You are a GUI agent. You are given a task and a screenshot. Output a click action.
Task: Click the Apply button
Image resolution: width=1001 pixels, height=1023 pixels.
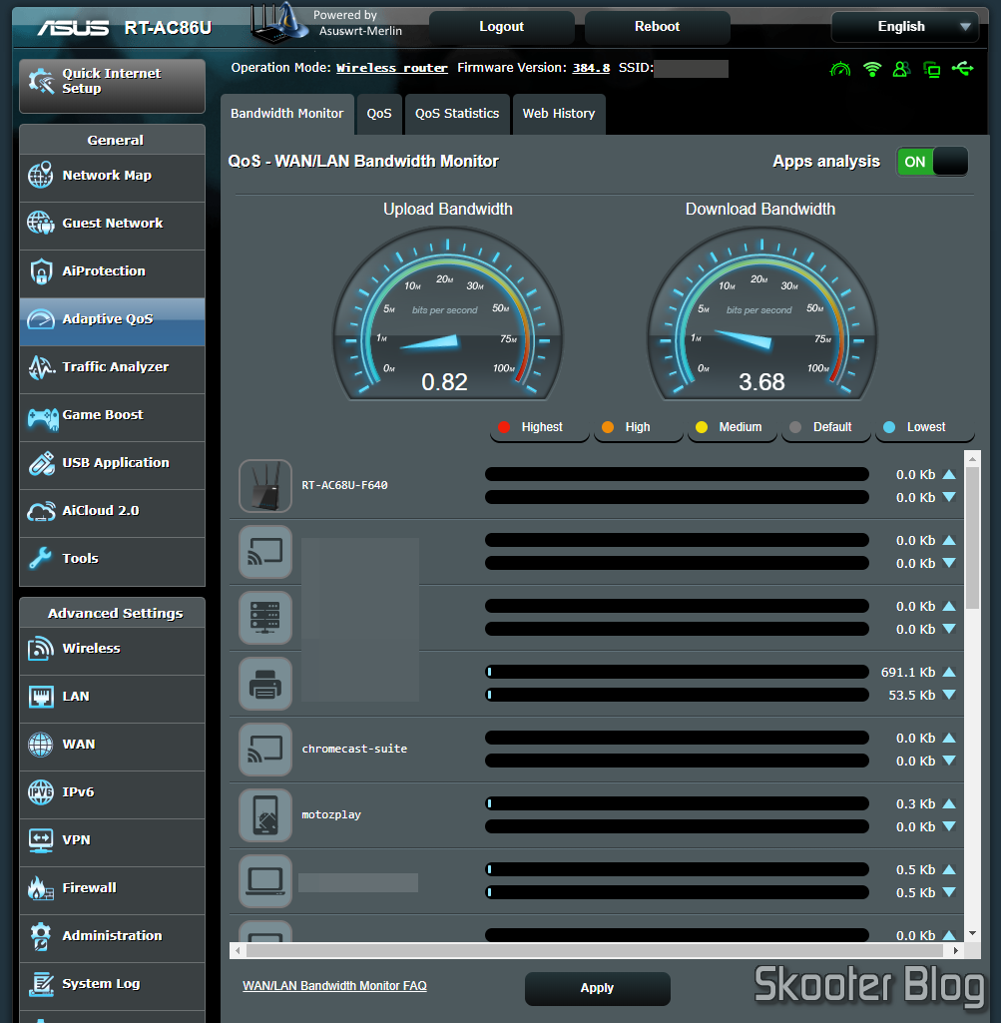(x=597, y=988)
